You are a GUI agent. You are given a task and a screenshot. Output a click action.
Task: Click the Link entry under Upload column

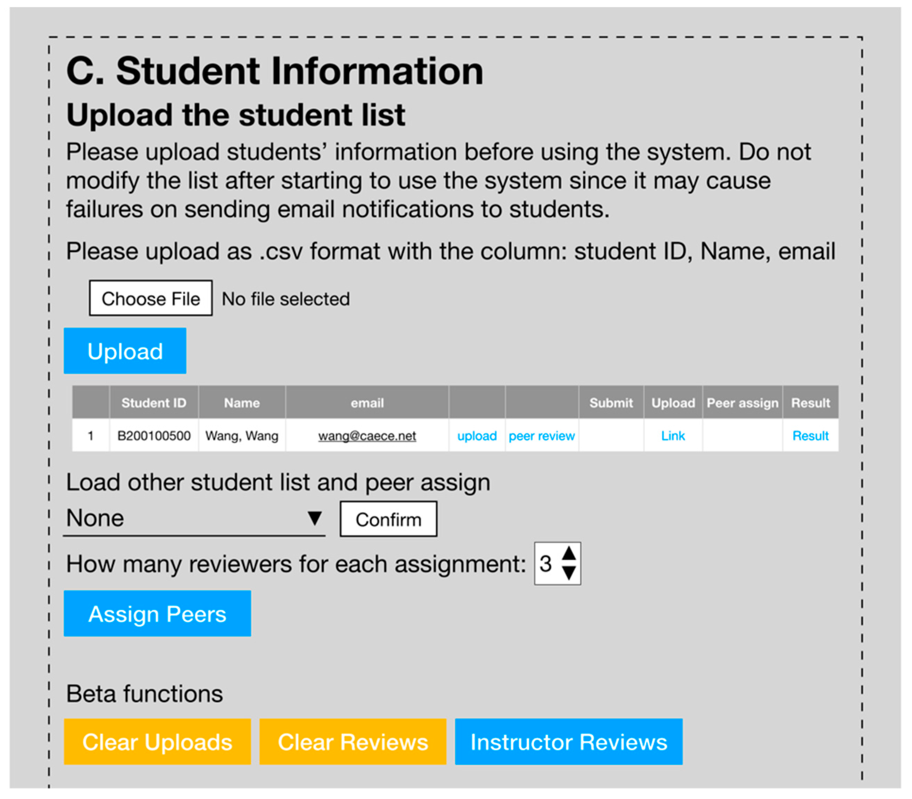click(673, 436)
